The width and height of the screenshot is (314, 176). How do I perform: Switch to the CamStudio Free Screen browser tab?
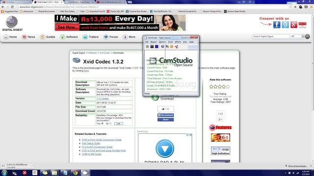[x=79, y=2]
